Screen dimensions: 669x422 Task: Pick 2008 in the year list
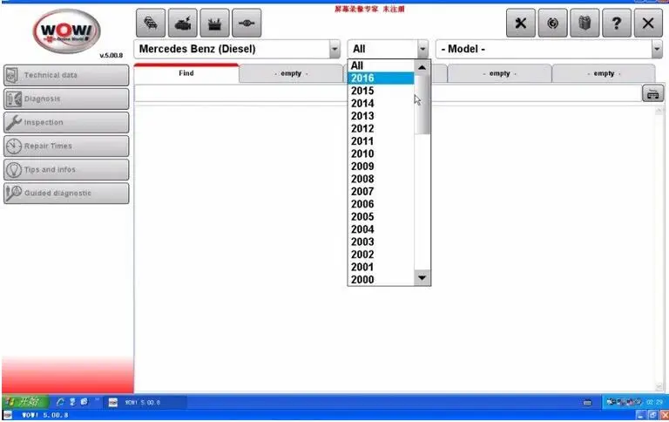pos(381,179)
